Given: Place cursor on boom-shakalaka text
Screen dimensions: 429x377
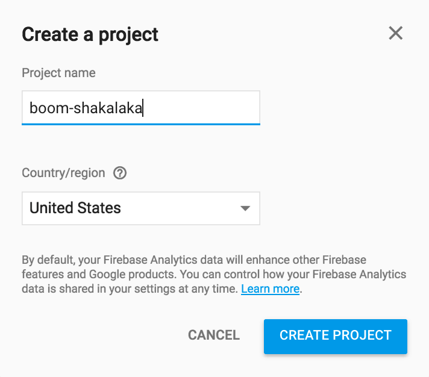Looking at the screenshot, I should 86,108.
